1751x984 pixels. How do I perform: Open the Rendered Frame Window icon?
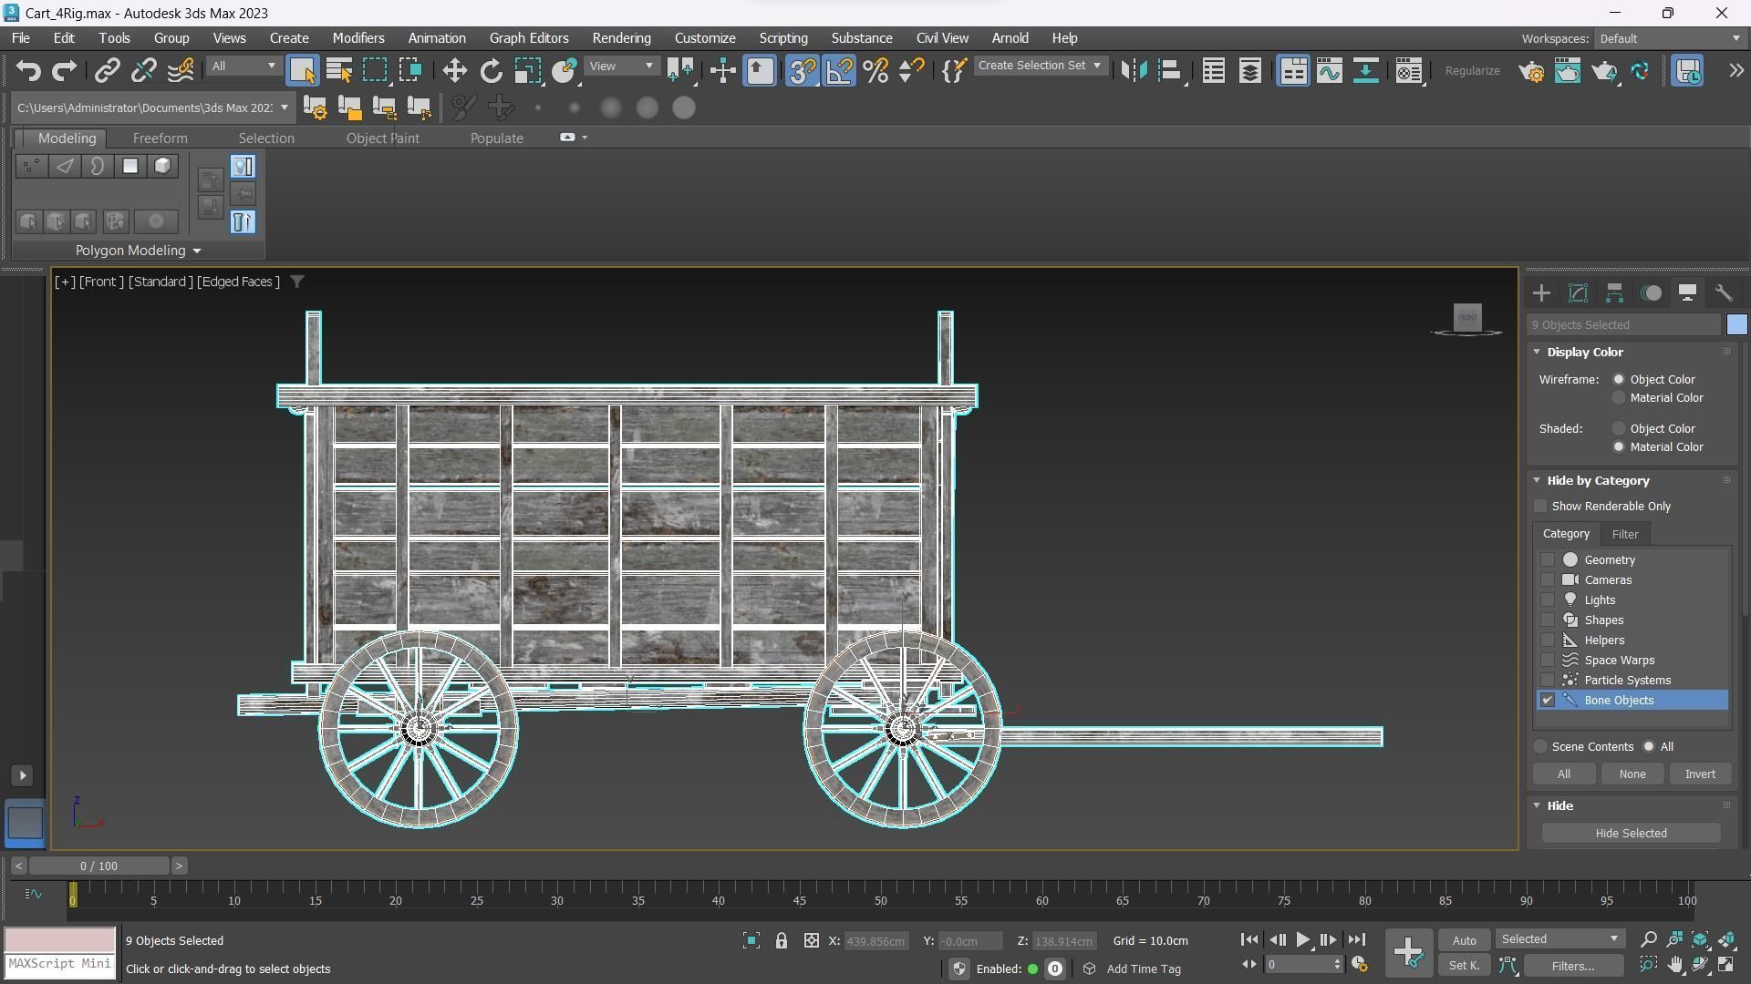click(x=1568, y=71)
